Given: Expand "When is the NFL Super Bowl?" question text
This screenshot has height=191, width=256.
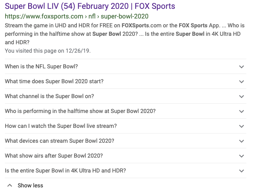Looking at the screenshot, I should pos(41,66).
